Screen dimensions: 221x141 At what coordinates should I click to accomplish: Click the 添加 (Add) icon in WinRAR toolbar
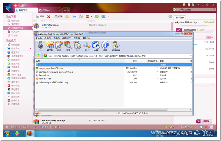tap(41, 46)
